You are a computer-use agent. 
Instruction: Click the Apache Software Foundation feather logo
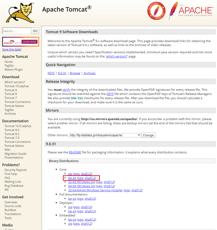pos(191,11)
